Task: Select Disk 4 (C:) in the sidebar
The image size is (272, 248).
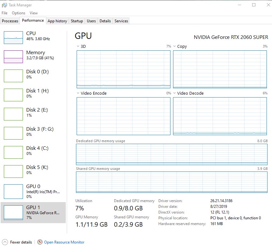Action: [33, 152]
